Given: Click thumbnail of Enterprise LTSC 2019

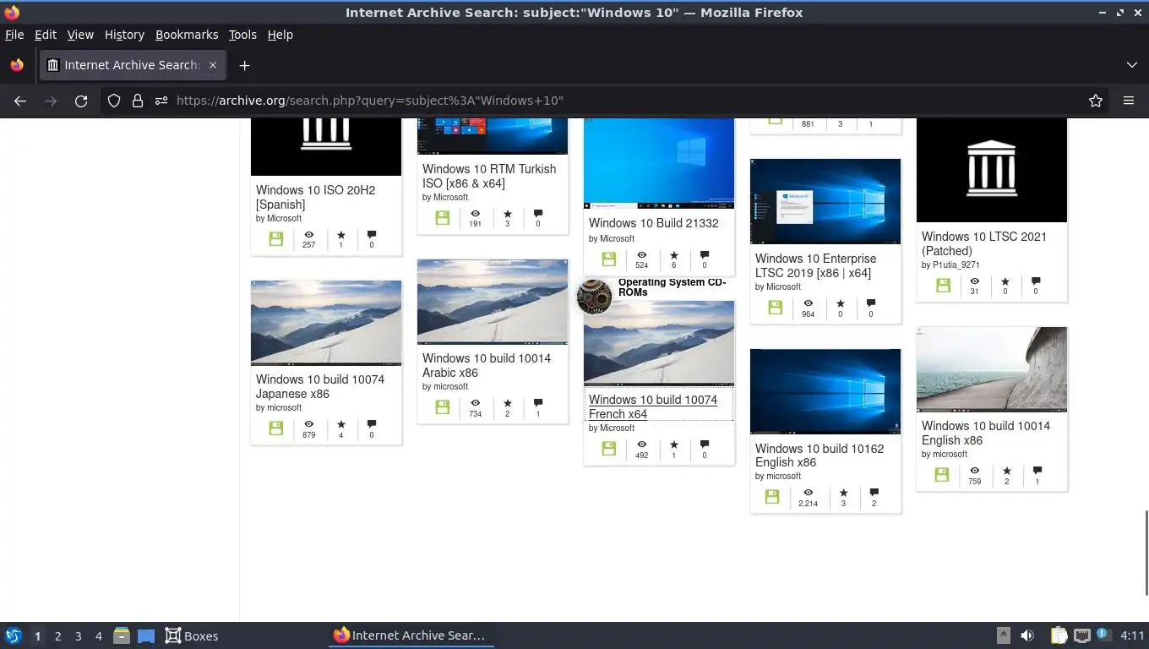Looking at the screenshot, I should click(825, 202).
